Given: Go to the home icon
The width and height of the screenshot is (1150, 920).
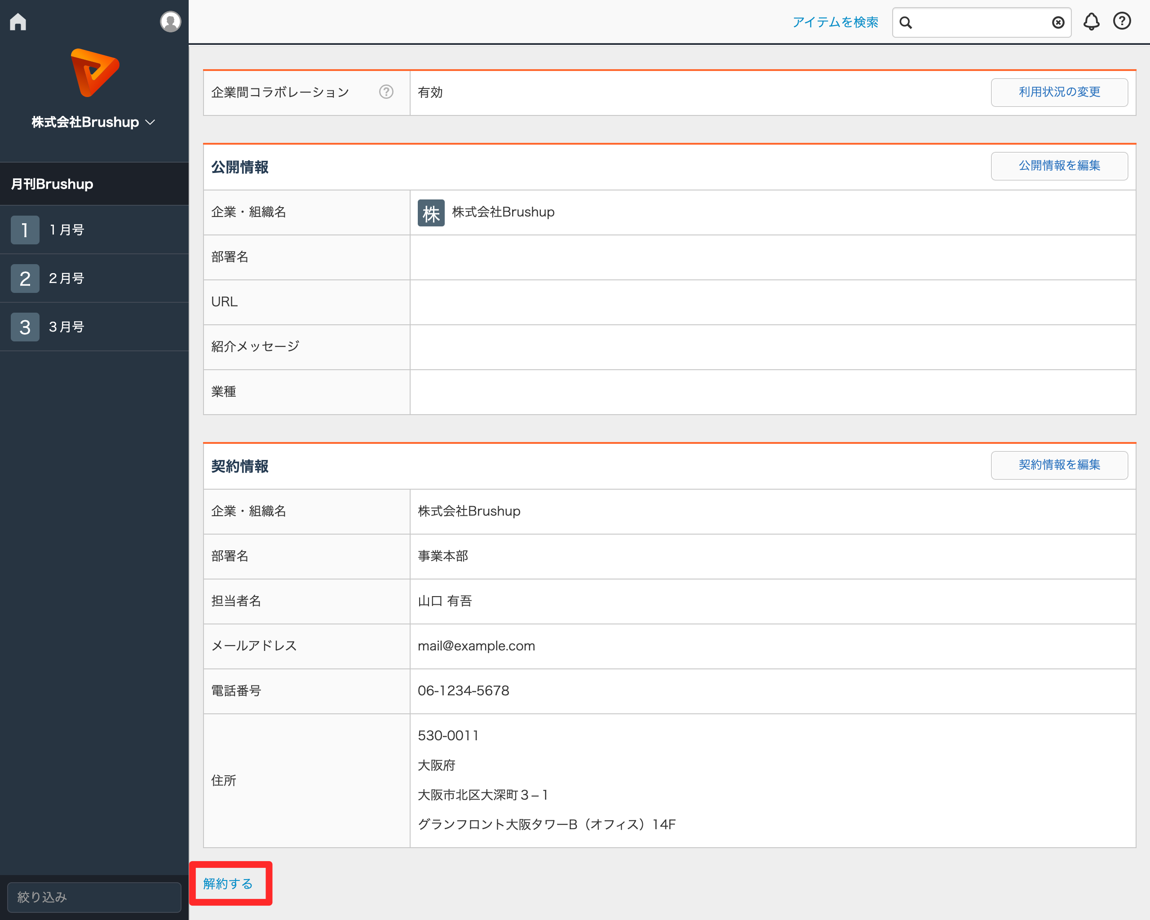Looking at the screenshot, I should pos(18,22).
